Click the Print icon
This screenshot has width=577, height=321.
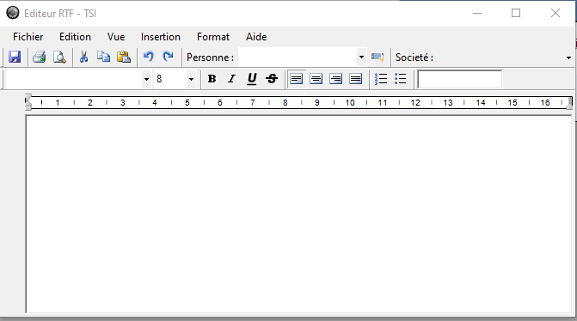pyautogui.click(x=39, y=57)
